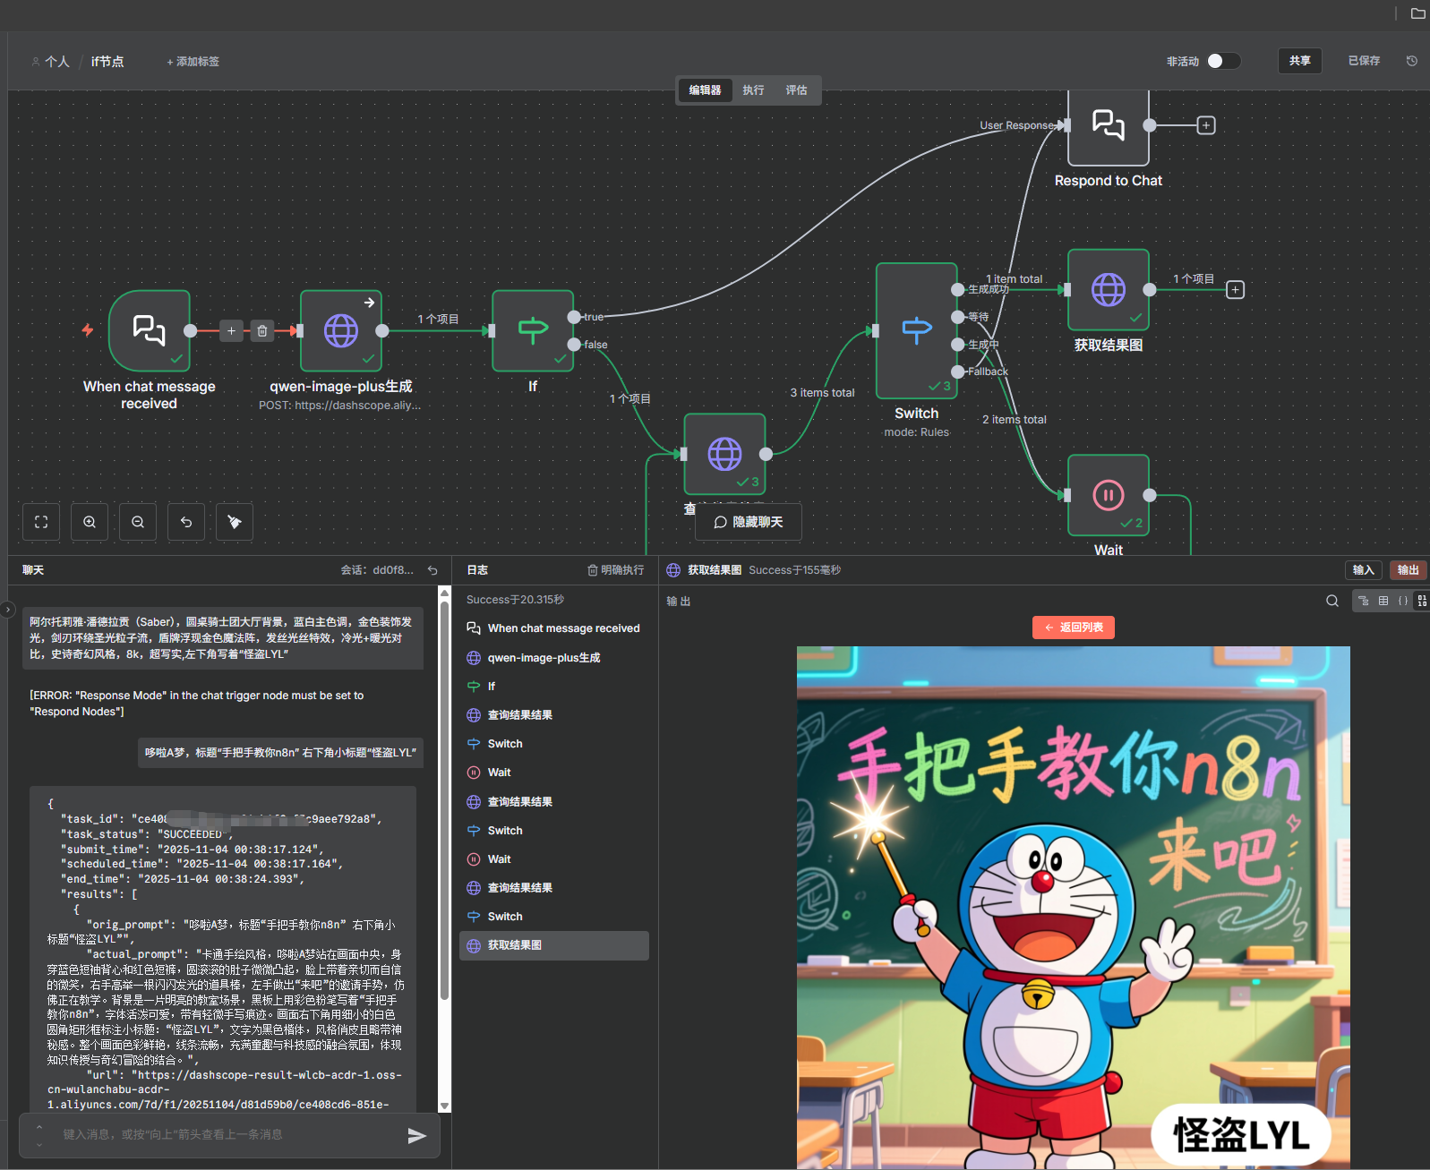Switch output to JSON view
Image resolution: width=1430 pixels, height=1170 pixels.
click(x=1403, y=601)
